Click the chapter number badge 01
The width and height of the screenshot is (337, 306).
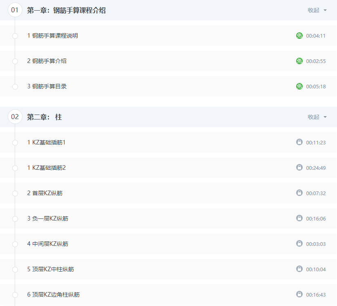pos(15,10)
